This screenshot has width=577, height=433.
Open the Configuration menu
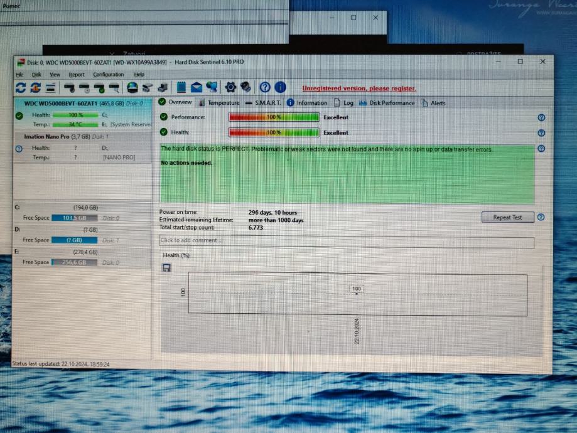click(x=108, y=75)
